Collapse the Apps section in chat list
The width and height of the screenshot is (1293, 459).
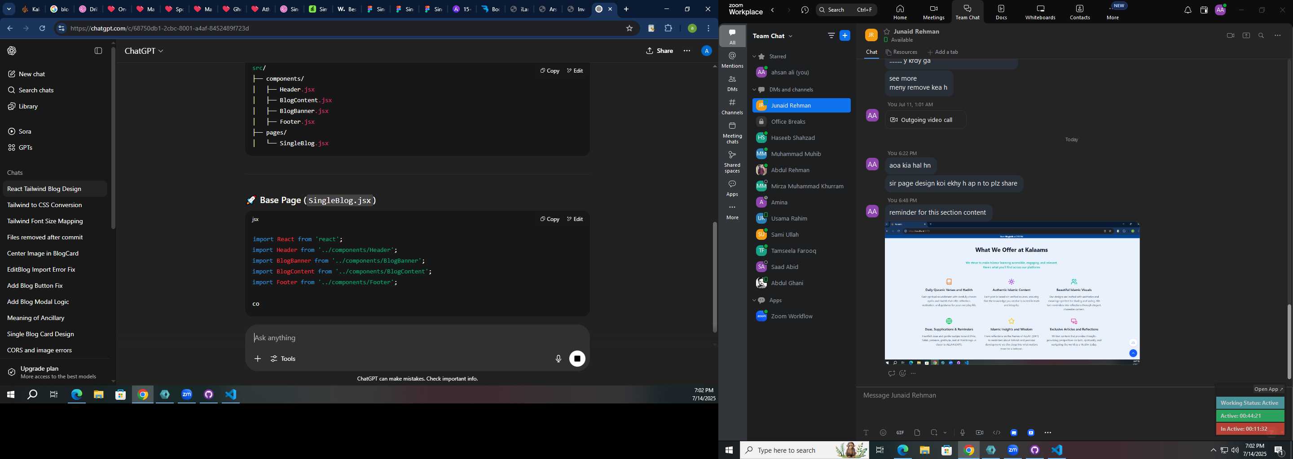754,300
